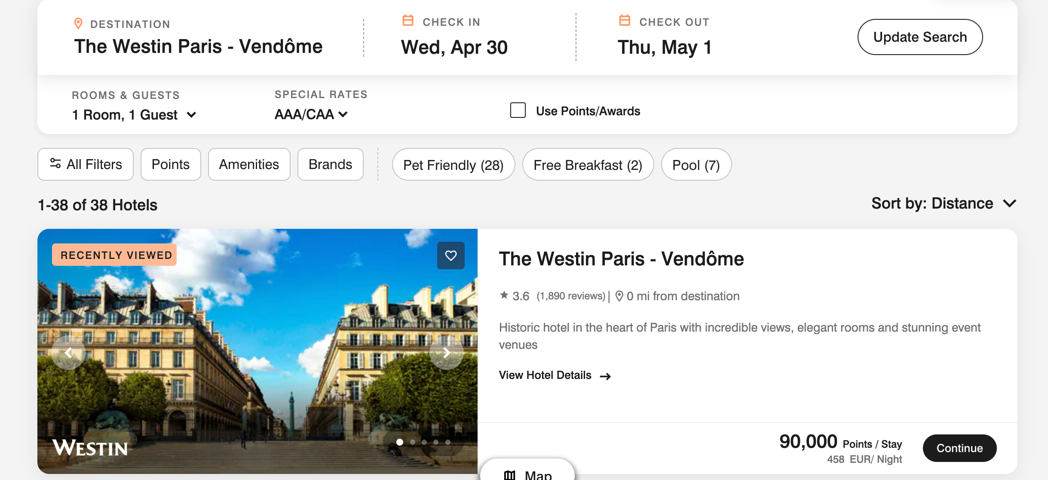Select the Points filter tab
The image size is (1048, 480).
click(x=170, y=164)
